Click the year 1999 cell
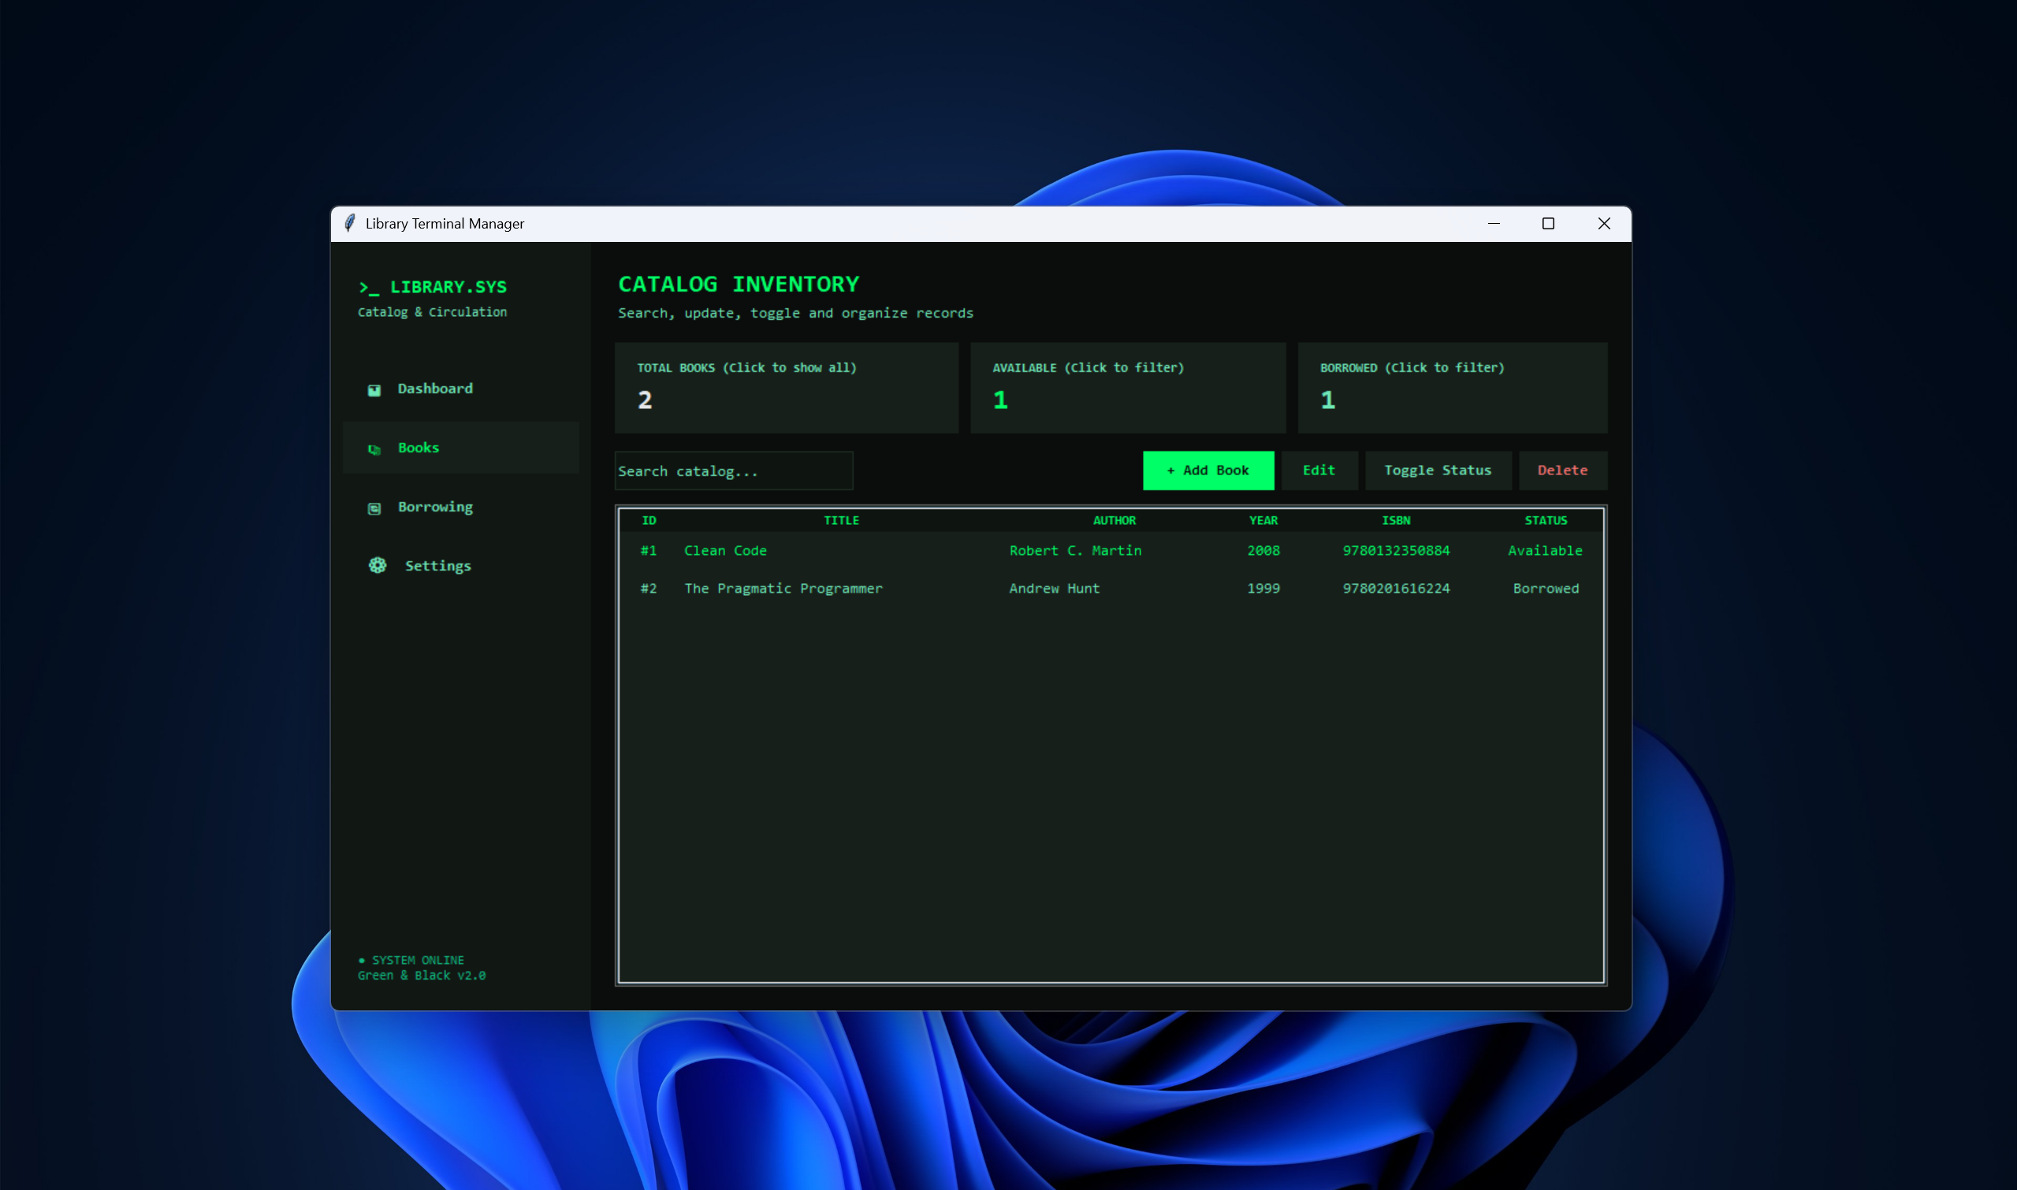This screenshot has width=2017, height=1190. click(1263, 589)
